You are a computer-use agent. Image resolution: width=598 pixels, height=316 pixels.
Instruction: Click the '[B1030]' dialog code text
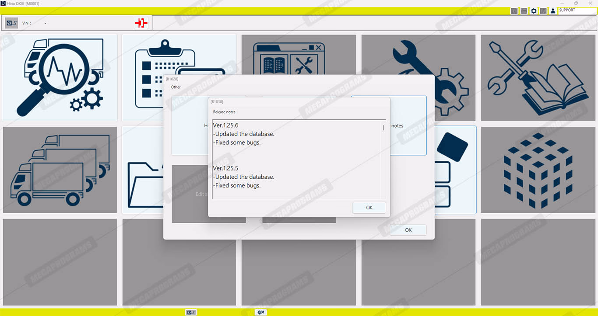pos(217,102)
